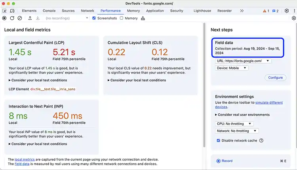Open DevTools settings gear icon

pyautogui.click(x=287, y=11)
